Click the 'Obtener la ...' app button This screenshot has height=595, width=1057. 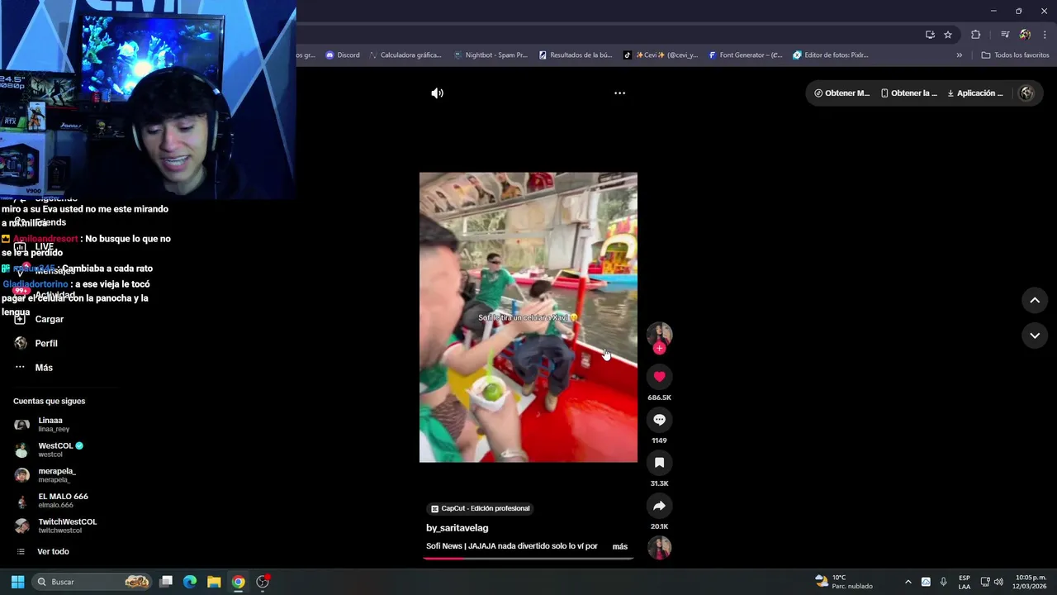tap(909, 93)
